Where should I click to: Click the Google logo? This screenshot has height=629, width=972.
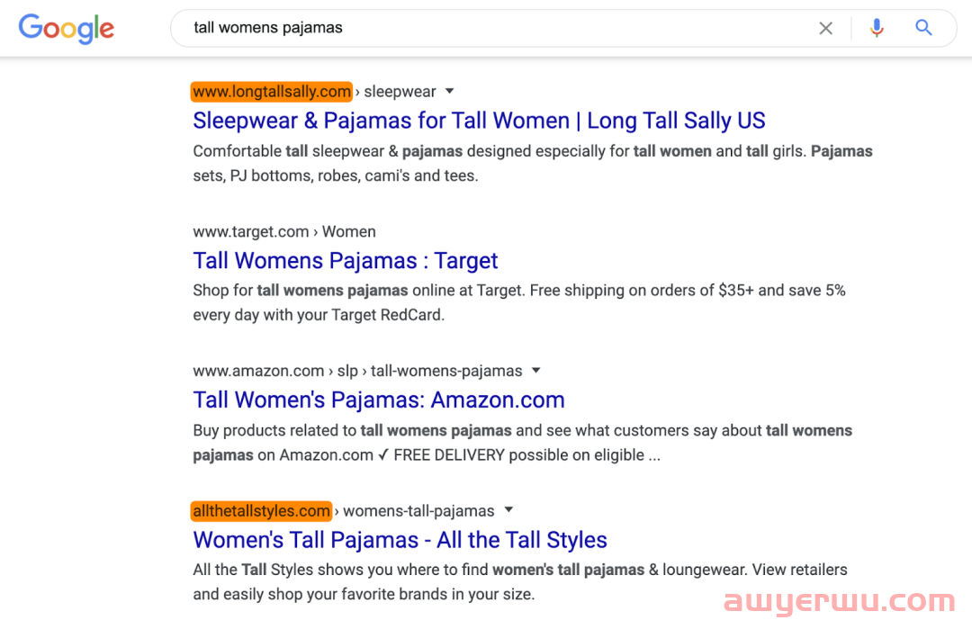click(x=67, y=29)
